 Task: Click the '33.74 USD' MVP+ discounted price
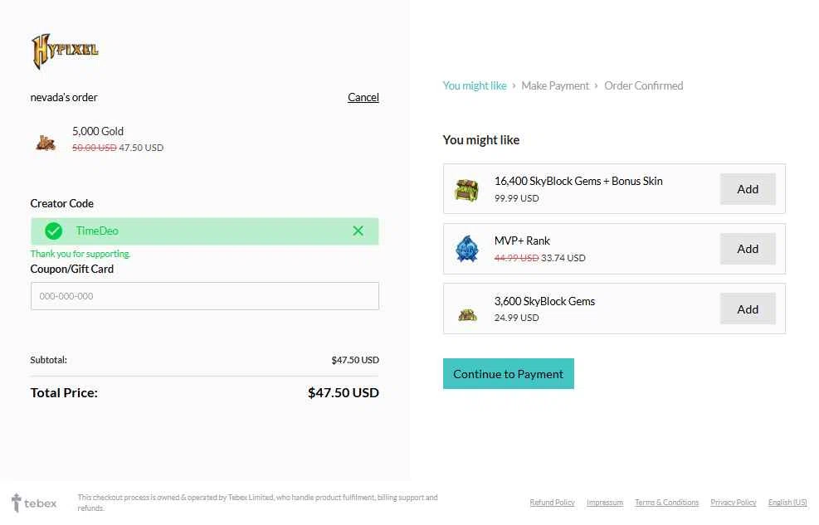[x=563, y=258]
